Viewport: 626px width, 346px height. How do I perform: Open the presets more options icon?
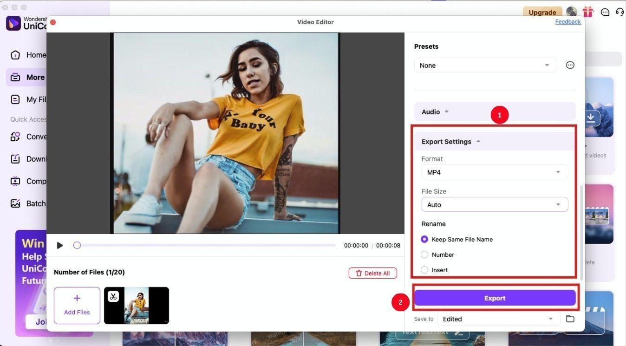coord(570,65)
